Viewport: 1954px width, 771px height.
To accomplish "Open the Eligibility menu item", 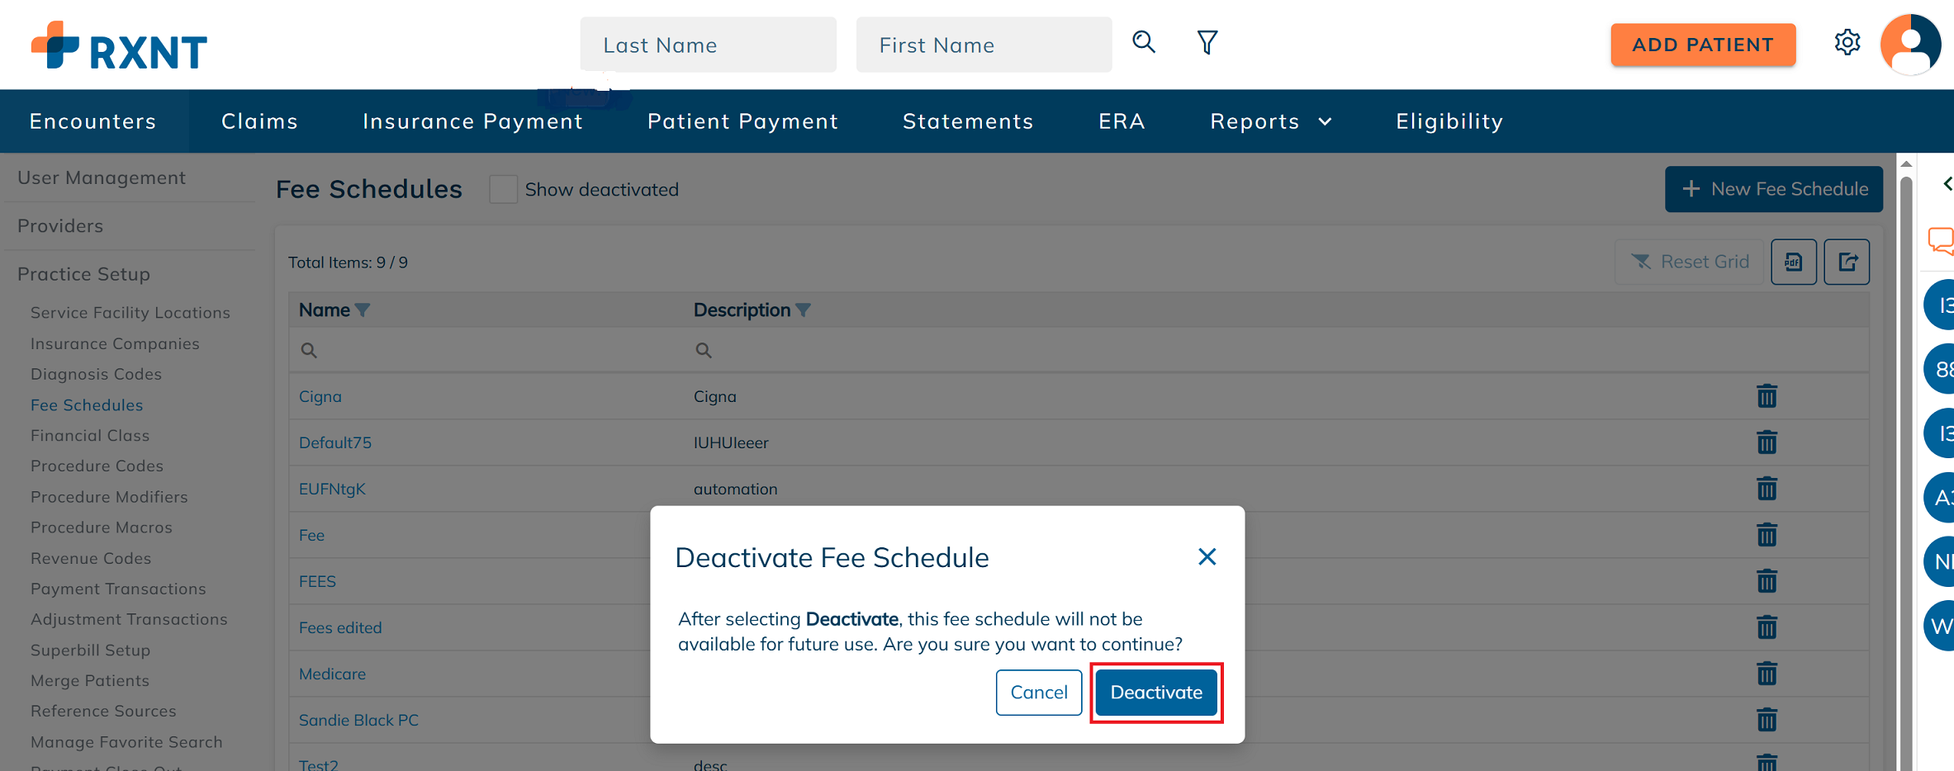I will click(x=1449, y=121).
